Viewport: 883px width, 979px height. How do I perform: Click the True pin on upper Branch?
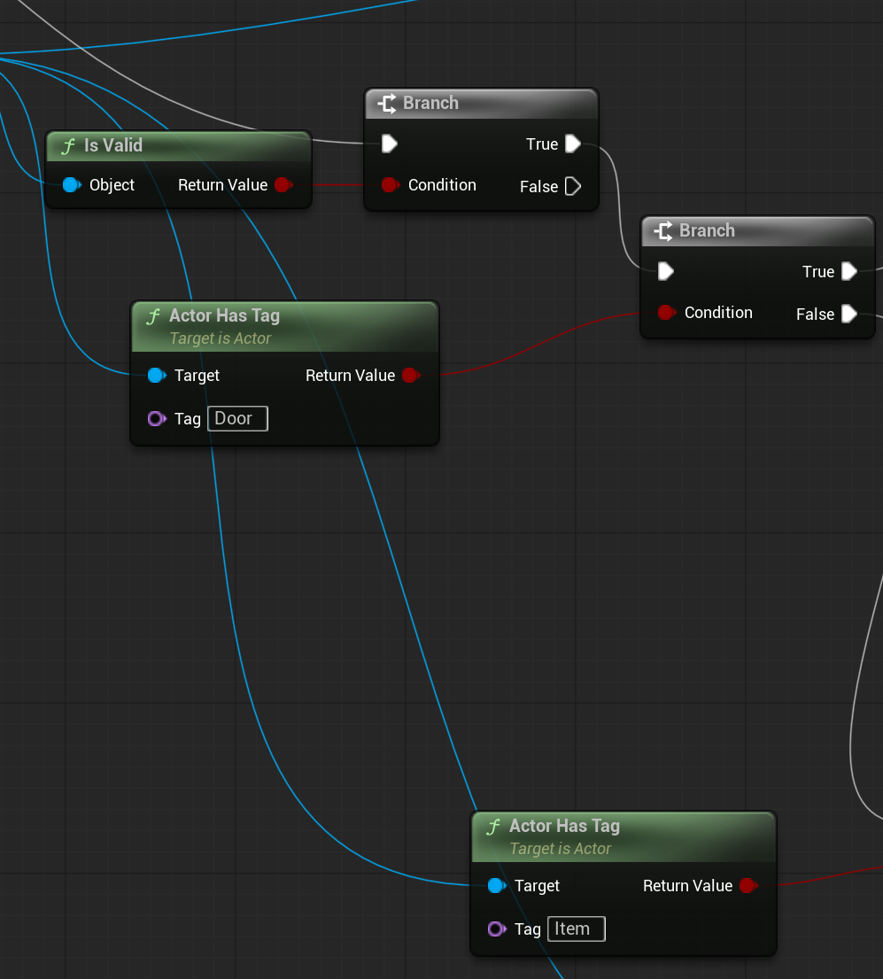click(573, 144)
